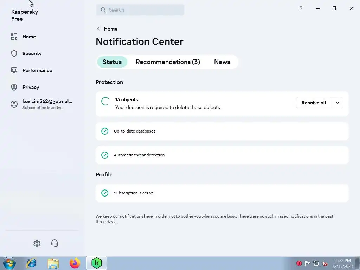Click the loading spinner next to 13 objects
This screenshot has width=360, height=270.
click(105, 101)
